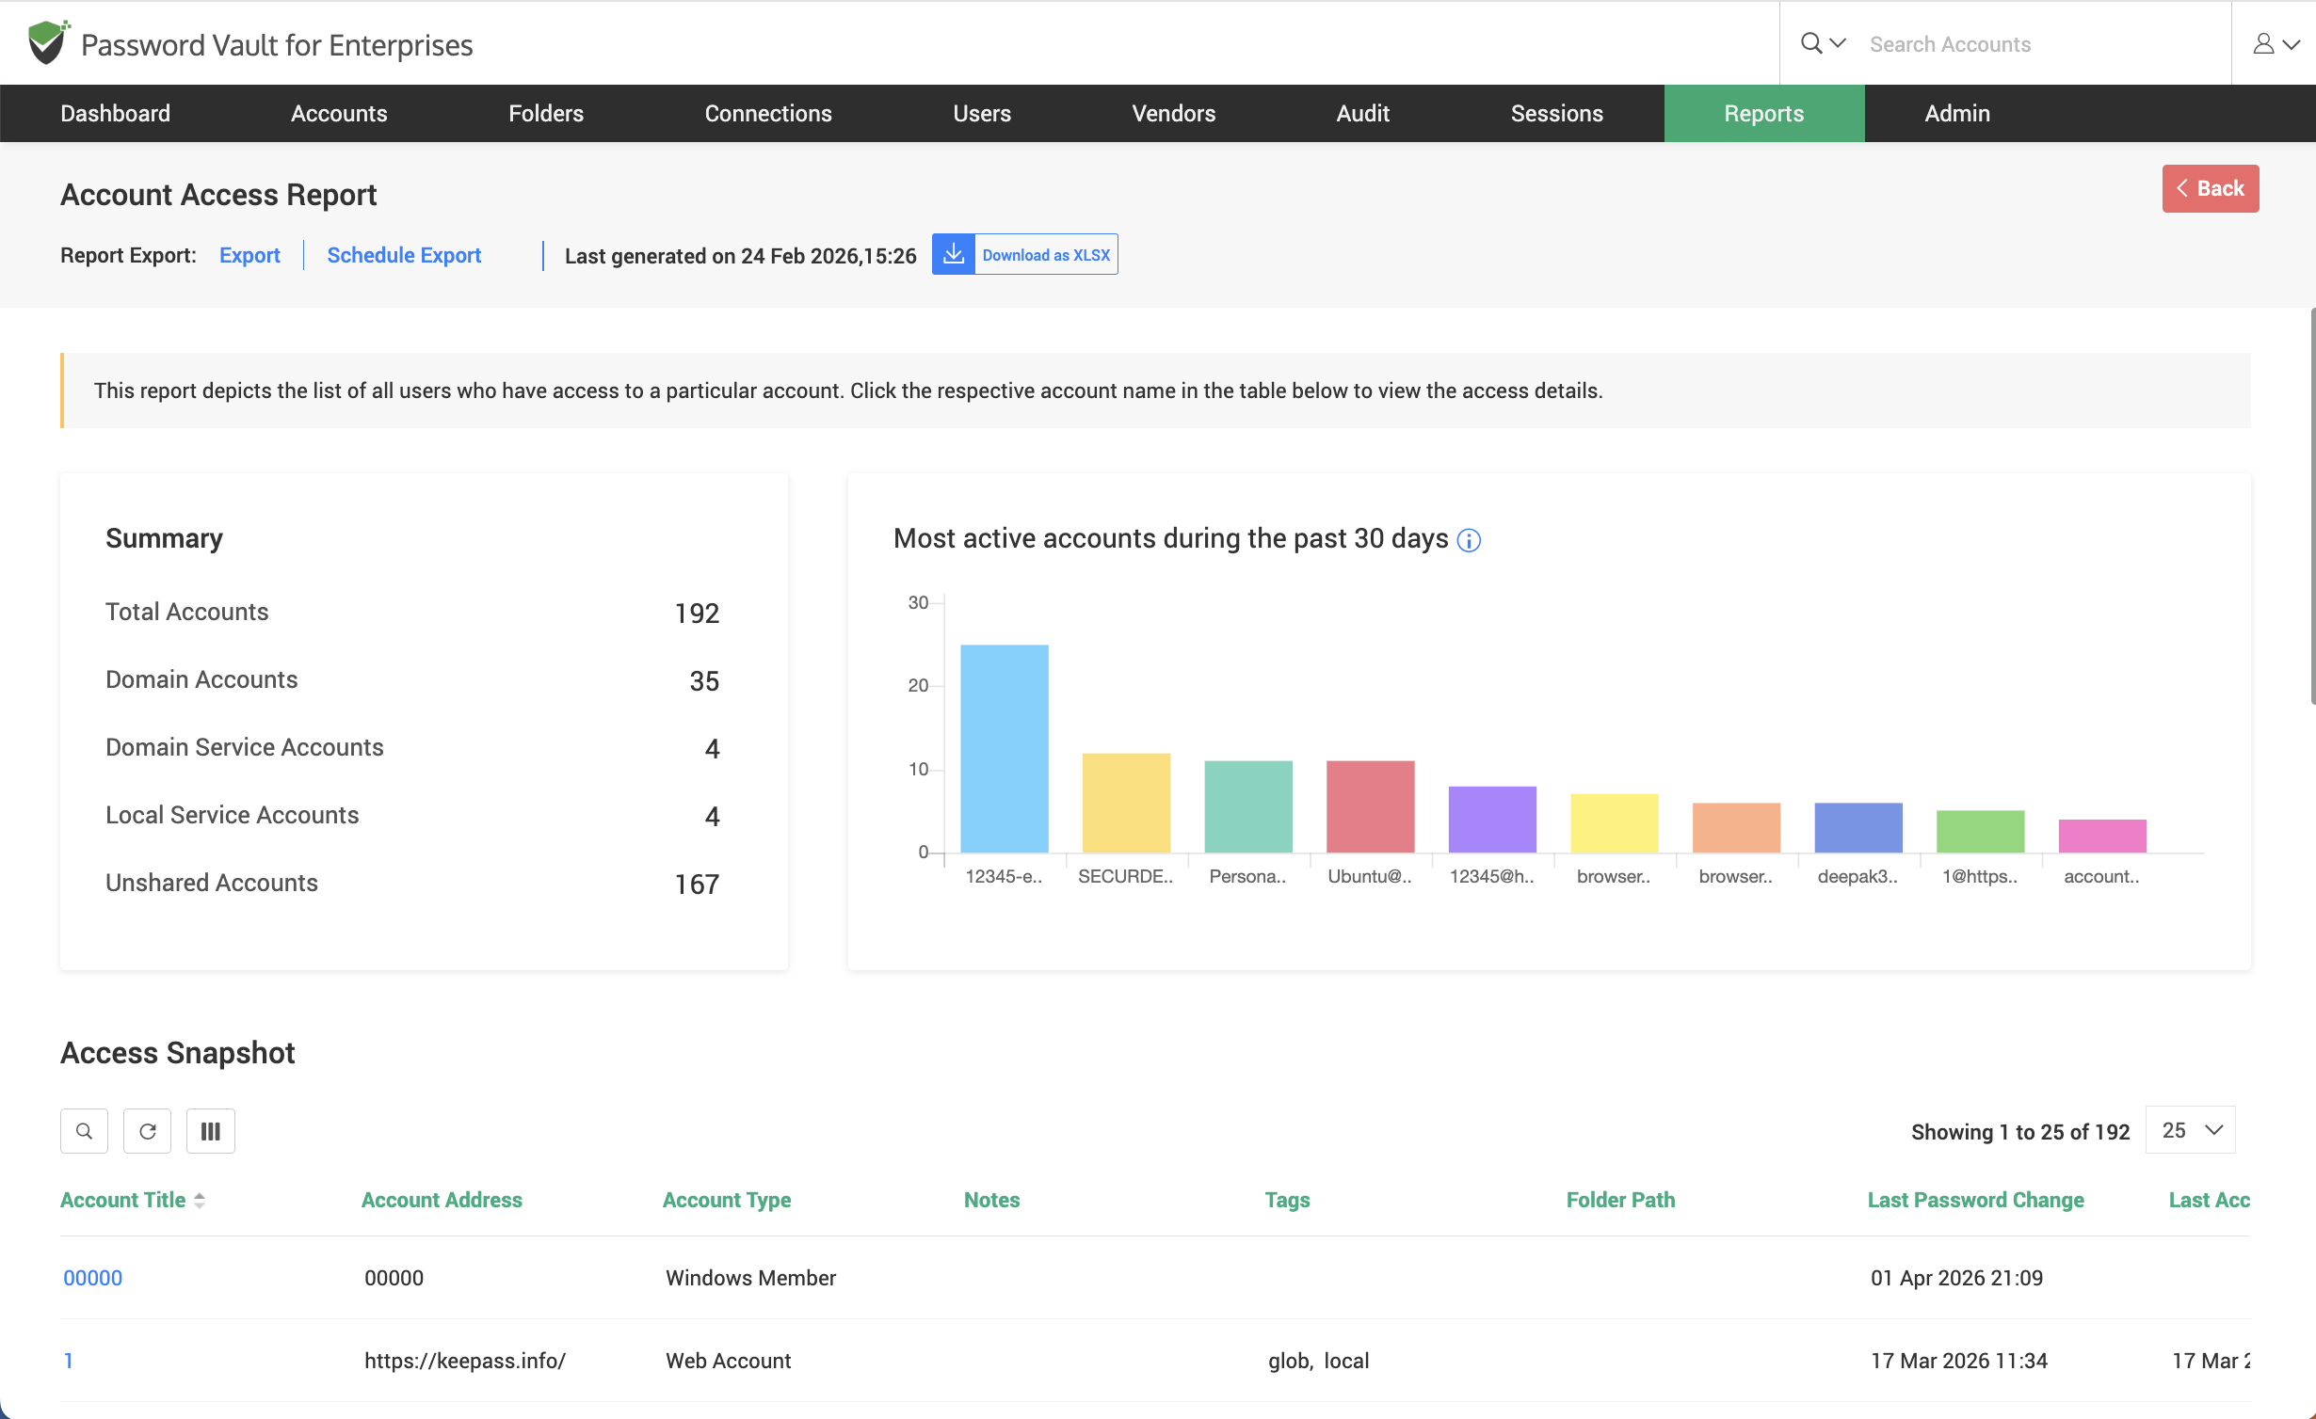Open the search type magnifier dropdown
Screen dimensions: 2316x1419
tap(1823, 43)
